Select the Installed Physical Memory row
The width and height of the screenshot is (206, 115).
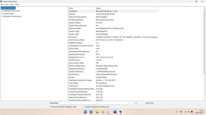(114, 89)
